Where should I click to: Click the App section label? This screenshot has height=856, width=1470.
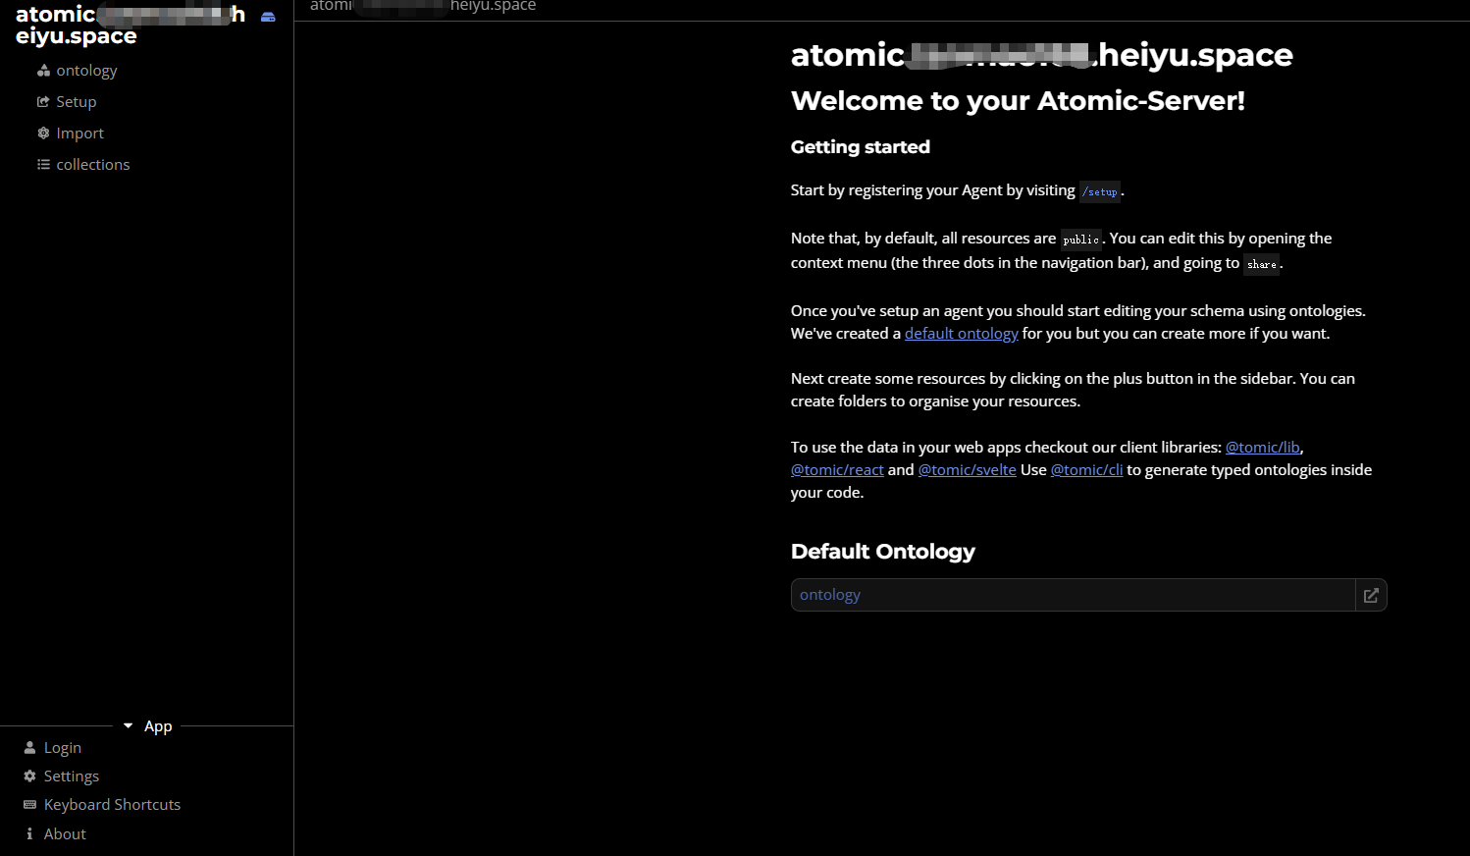click(158, 726)
